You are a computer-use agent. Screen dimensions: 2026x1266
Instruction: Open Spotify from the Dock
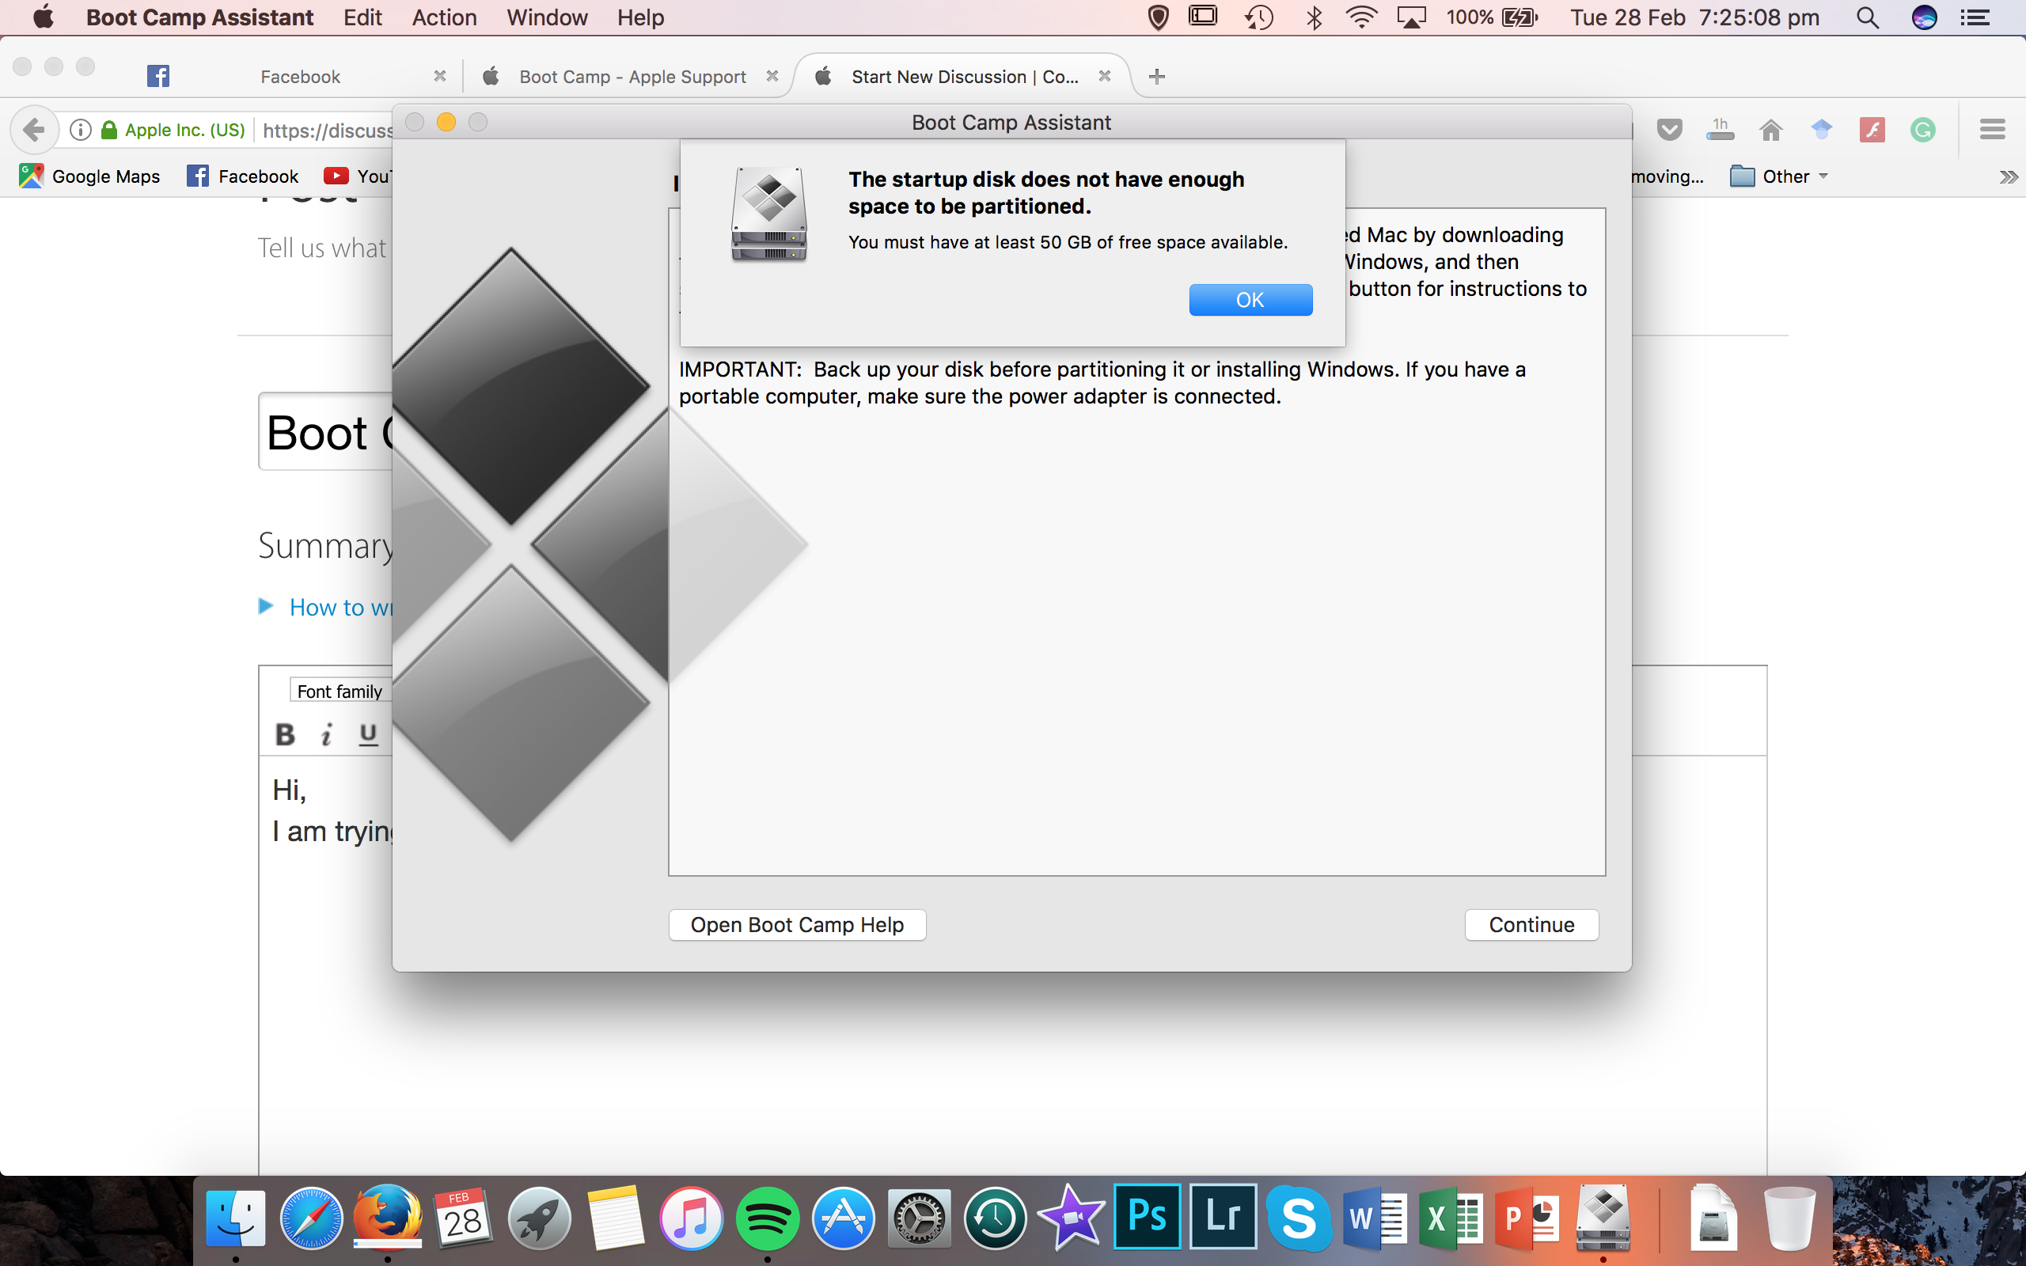click(767, 1217)
